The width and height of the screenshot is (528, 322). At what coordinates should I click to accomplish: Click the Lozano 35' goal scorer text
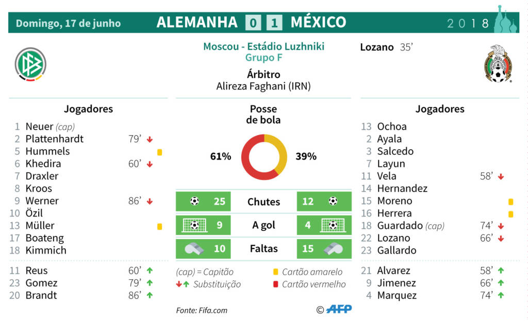click(386, 47)
